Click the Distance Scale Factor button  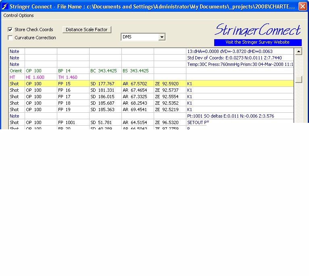[87, 29]
